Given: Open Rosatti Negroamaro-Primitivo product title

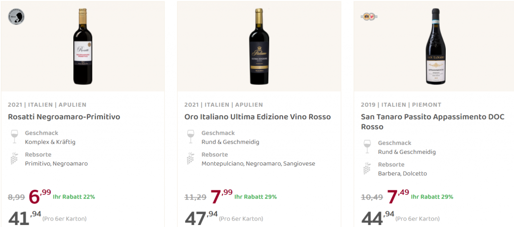Looking at the screenshot, I should [64, 117].
